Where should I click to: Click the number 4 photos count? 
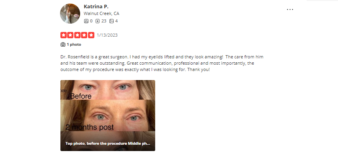click(x=116, y=21)
